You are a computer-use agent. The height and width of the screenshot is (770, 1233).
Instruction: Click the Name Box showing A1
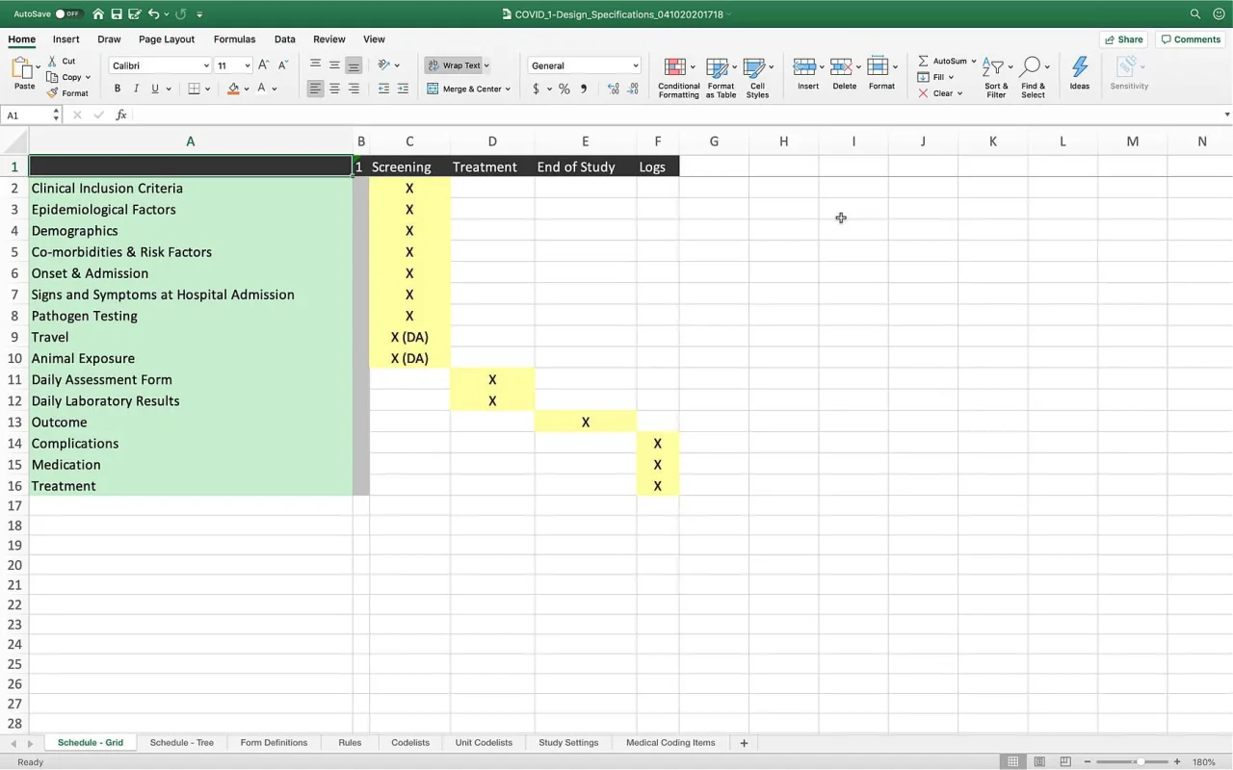point(27,115)
